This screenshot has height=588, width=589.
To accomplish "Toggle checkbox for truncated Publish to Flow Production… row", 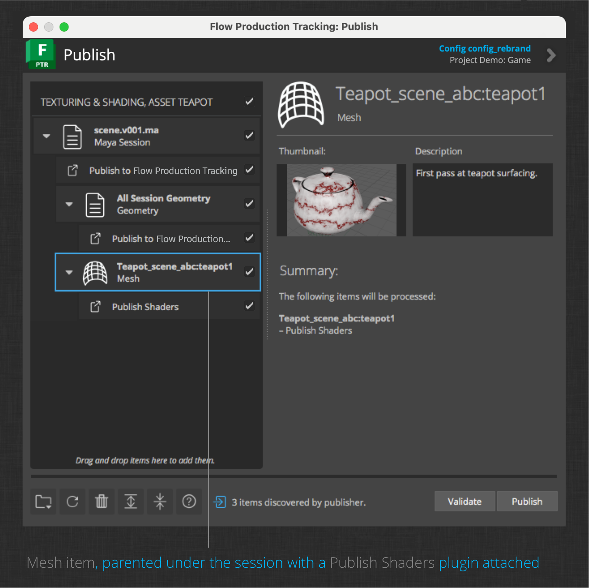I will [250, 238].
